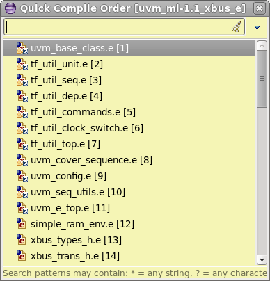The width and height of the screenshot is (270, 281).
Task: Click the file icon beside xbus_types_h.e
Action: [x=22, y=240]
